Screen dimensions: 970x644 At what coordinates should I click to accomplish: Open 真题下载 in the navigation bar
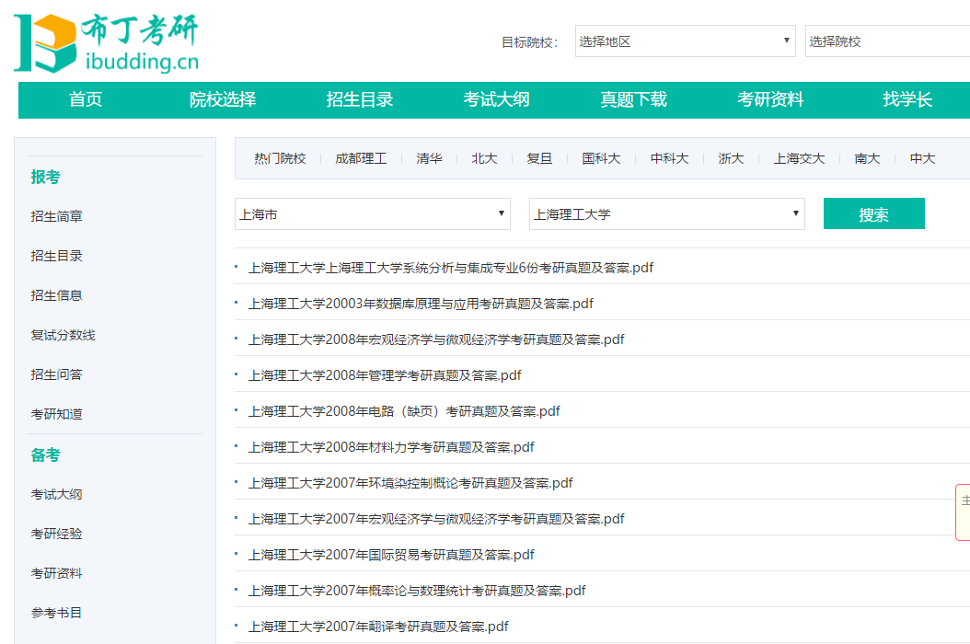(x=633, y=99)
